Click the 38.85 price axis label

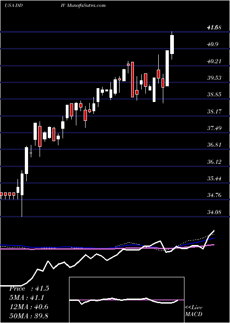214,95
